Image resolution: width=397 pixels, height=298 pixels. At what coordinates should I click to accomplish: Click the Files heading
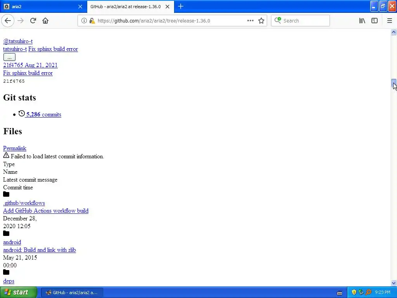pos(13,131)
